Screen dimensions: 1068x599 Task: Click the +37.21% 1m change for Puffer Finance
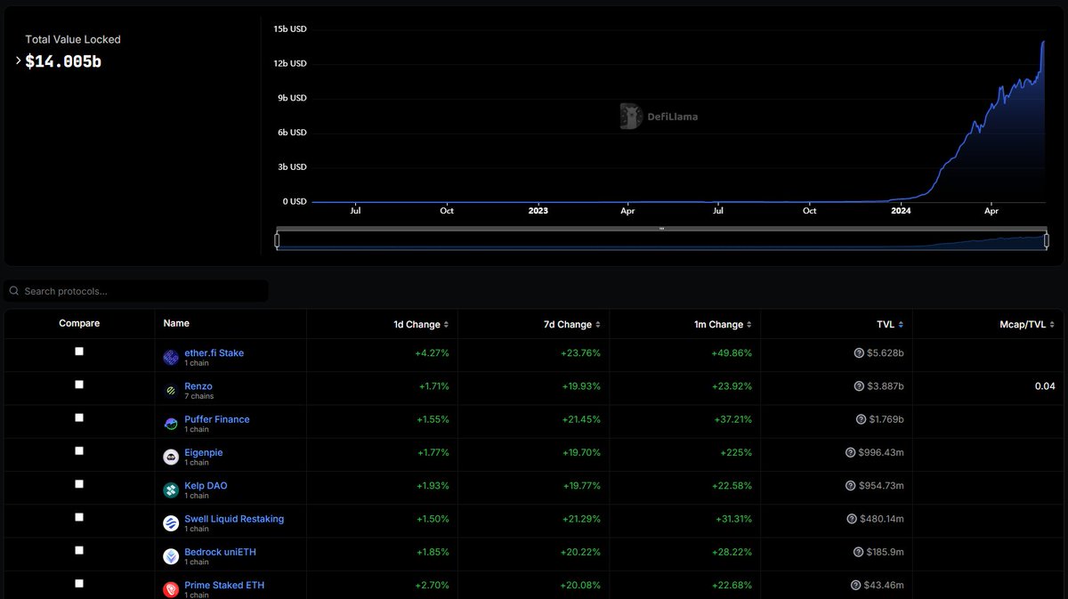pyautogui.click(x=732, y=419)
